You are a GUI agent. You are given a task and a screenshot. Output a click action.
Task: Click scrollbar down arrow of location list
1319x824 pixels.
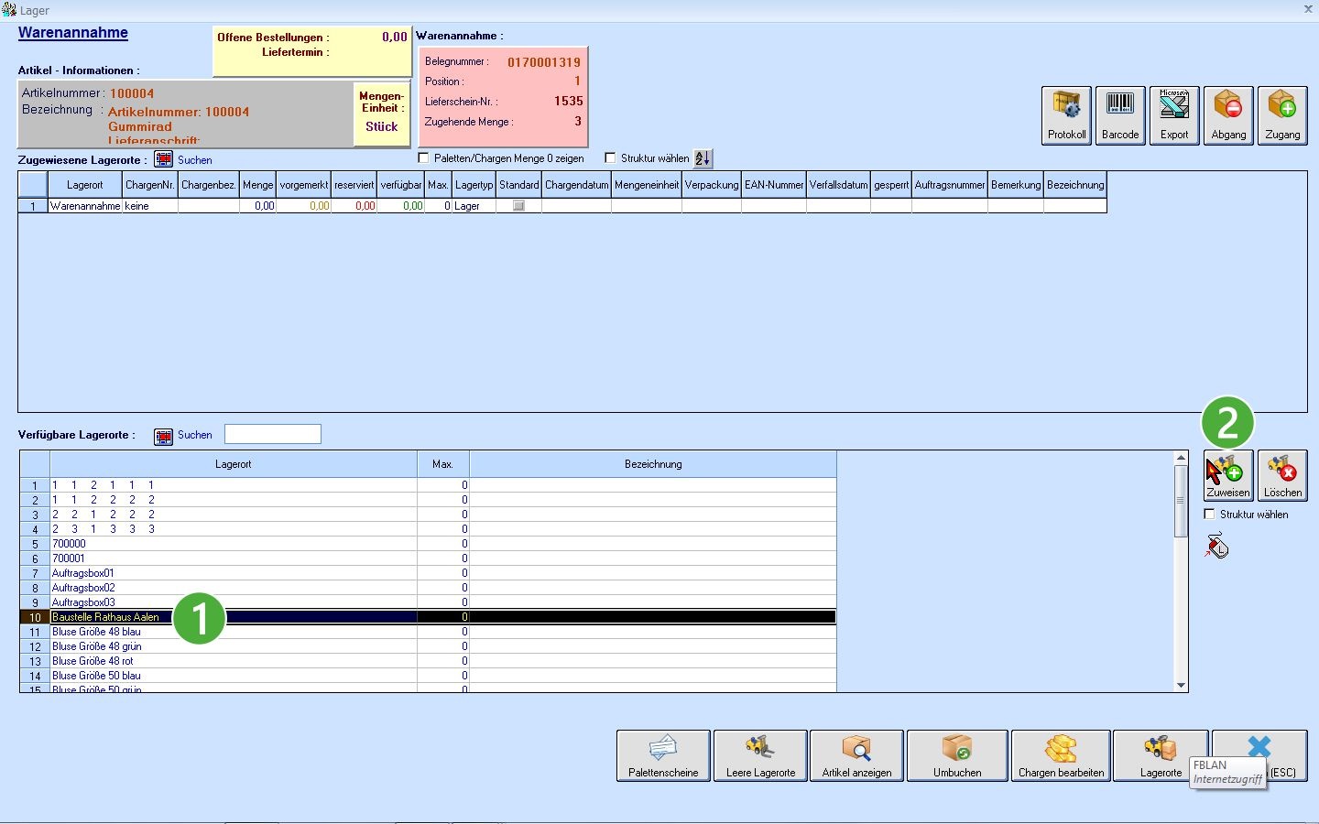click(x=1181, y=685)
